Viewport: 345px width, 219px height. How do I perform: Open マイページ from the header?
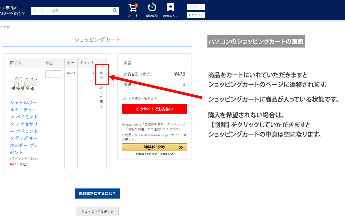tap(196, 7)
